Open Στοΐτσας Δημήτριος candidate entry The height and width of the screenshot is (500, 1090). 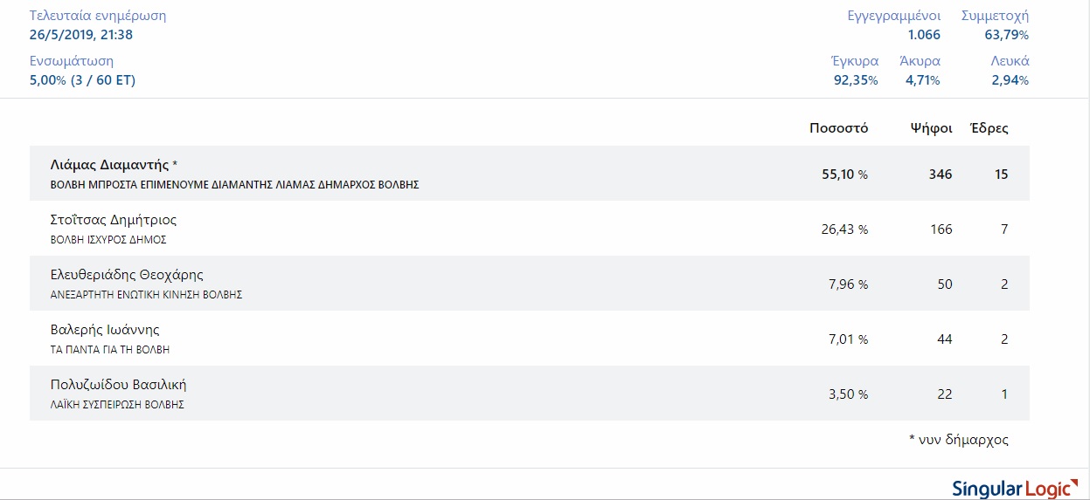click(530, 229)
